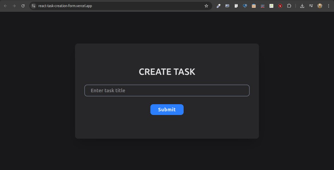Open the green sheet extension icon
334x170 pixels.
pos(271,6)
